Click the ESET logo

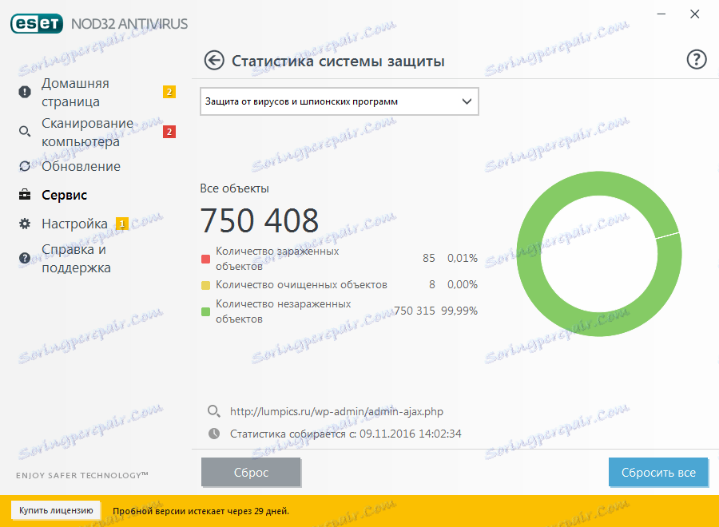pos(37,24)
